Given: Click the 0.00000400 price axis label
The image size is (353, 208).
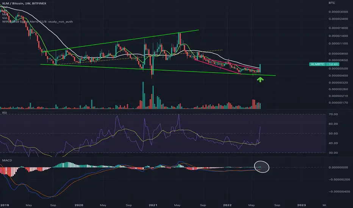Looking at the screenshot, I should click(x=338, y=76).
